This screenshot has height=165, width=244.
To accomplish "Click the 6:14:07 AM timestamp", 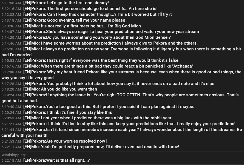I will [11, 32].
